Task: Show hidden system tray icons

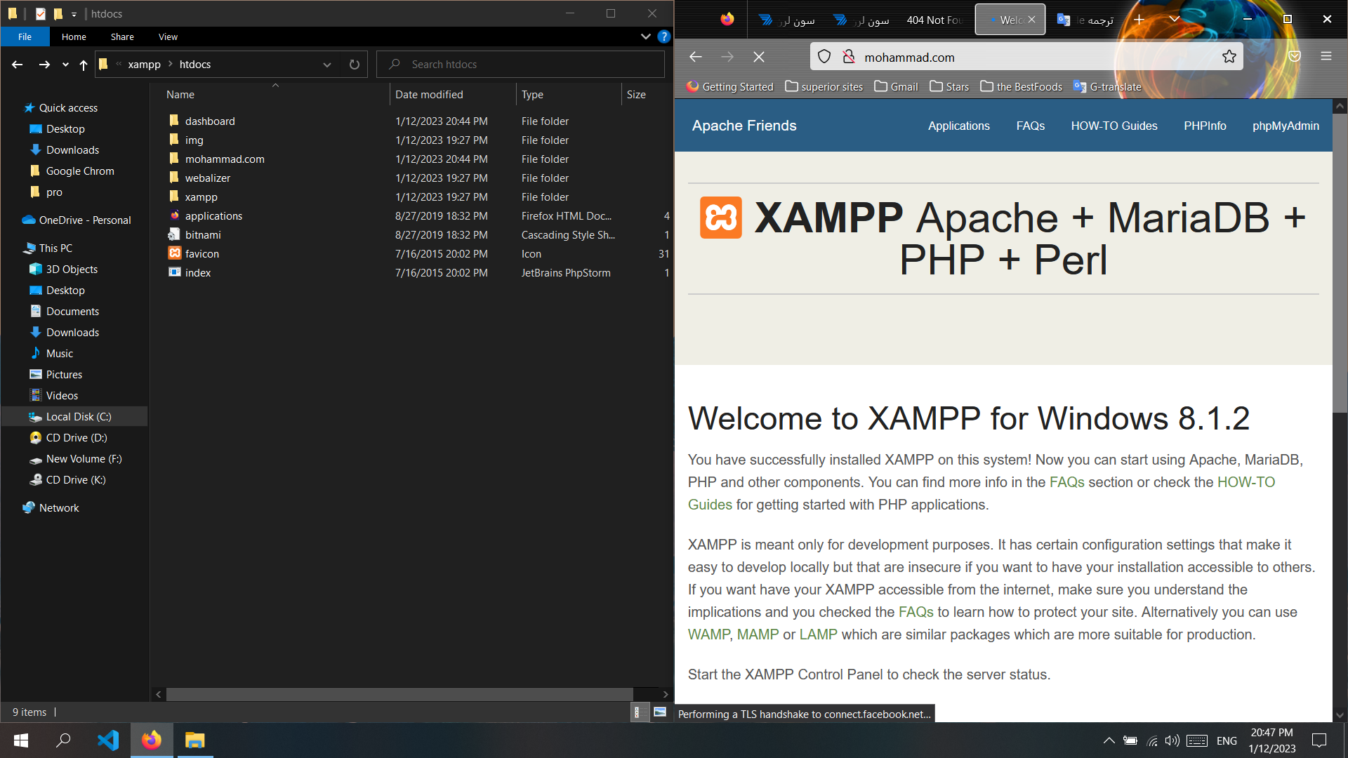Action: pyautogui.click(x=1109, y=740)
